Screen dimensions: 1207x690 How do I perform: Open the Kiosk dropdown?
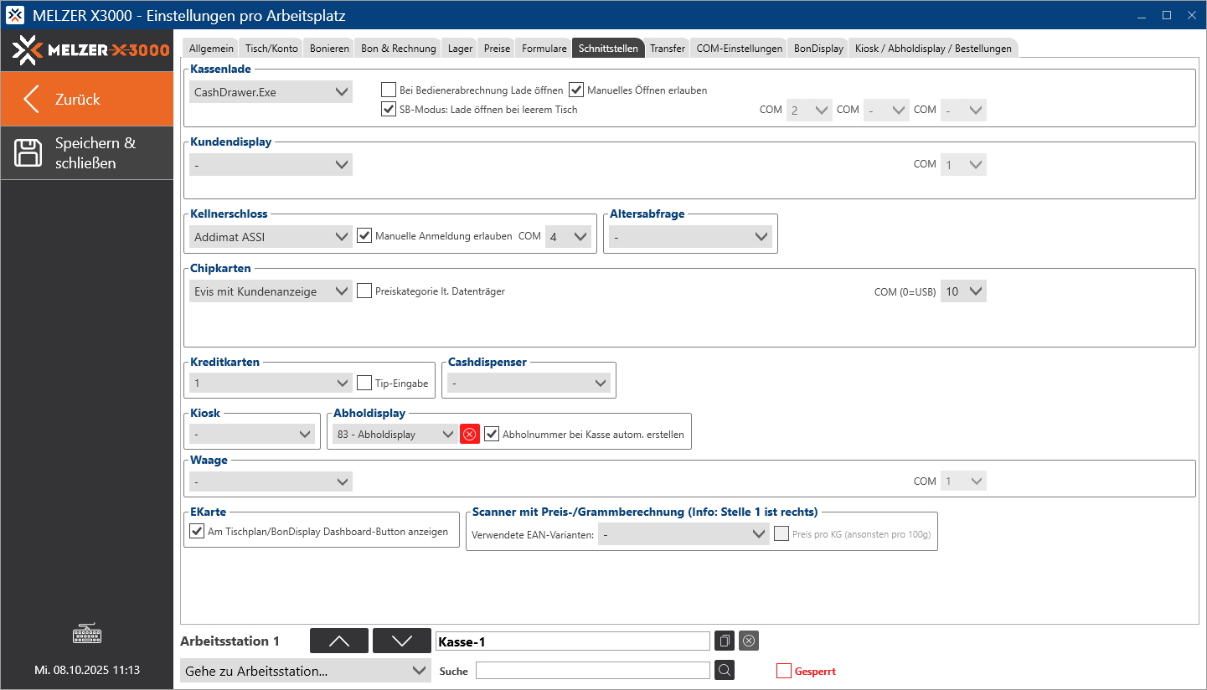[x=252, y=434]
